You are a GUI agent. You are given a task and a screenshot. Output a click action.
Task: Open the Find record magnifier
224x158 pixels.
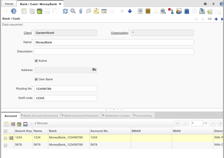pyautogui.click(x=73, y=11)
